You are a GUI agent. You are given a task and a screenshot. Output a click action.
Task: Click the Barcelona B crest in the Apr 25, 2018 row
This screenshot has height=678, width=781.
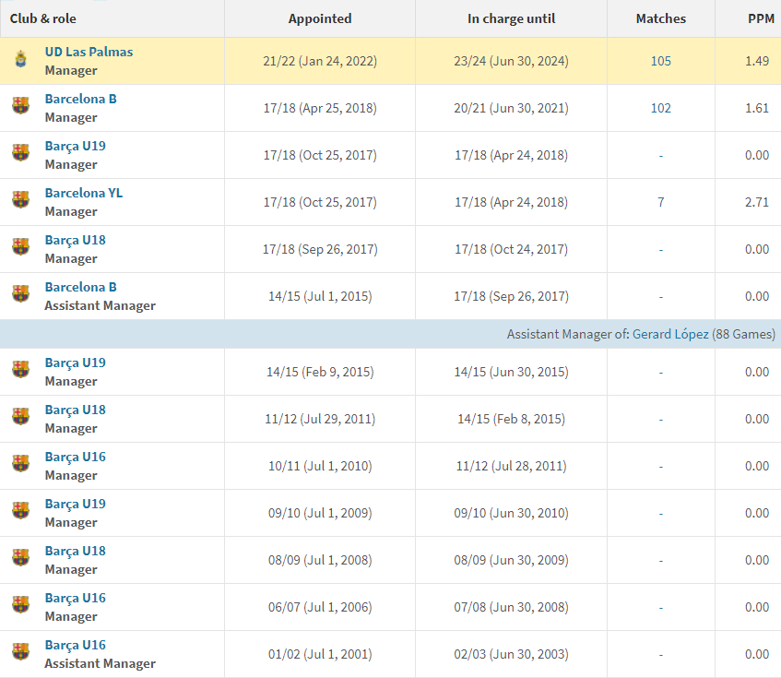(x=20, y=108)
